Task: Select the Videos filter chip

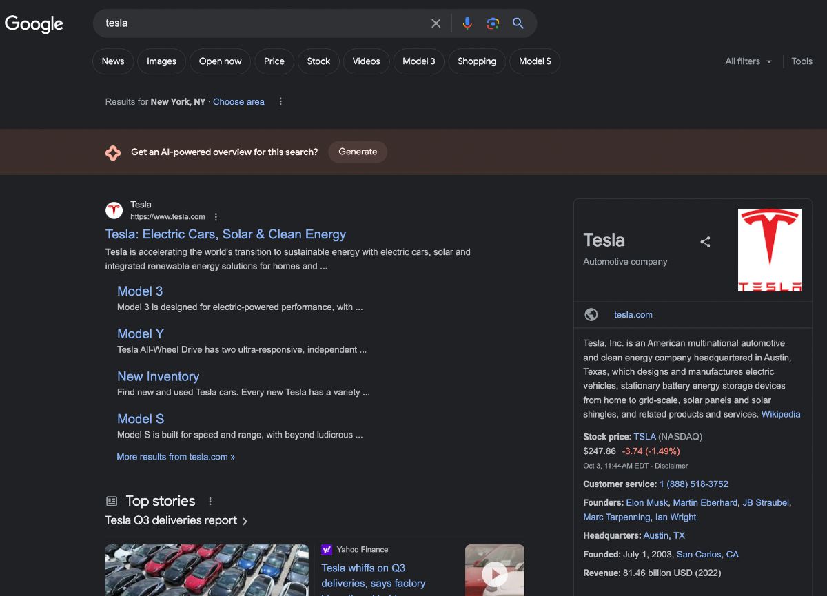Action: [x=366, y=61]
